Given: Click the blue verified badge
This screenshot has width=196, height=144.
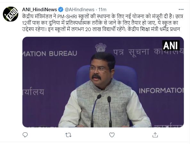Looking at the screenshot, I should [61, 10].
